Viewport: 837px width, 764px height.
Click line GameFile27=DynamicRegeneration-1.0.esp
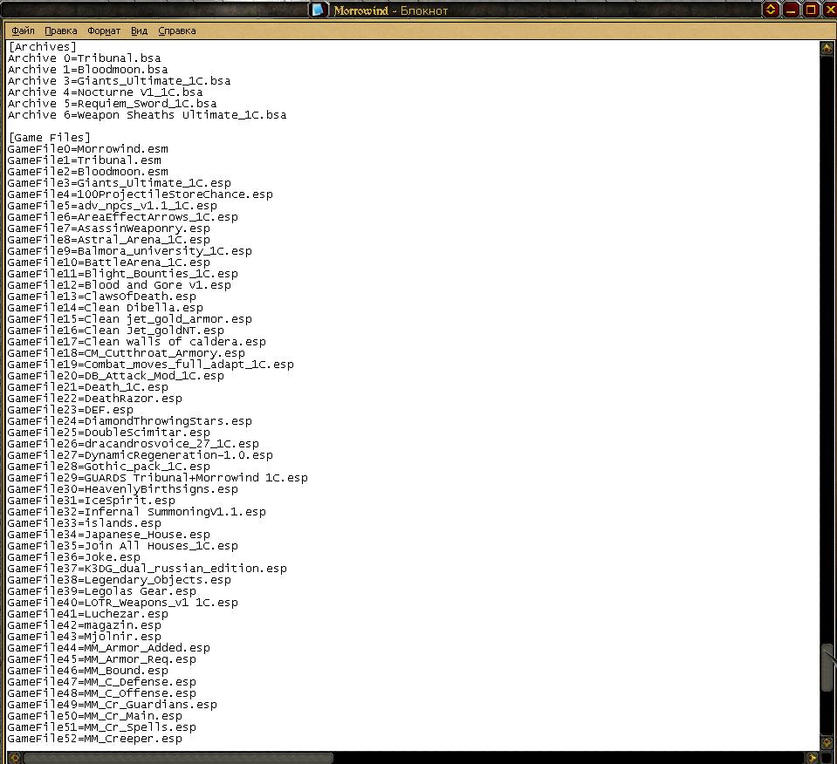[x=140, y=455]
